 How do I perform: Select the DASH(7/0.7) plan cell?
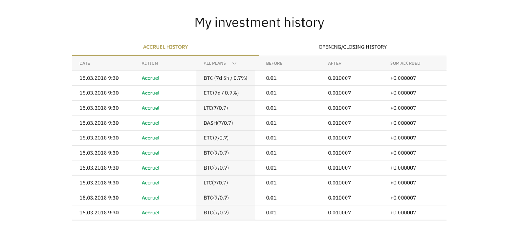218,123
